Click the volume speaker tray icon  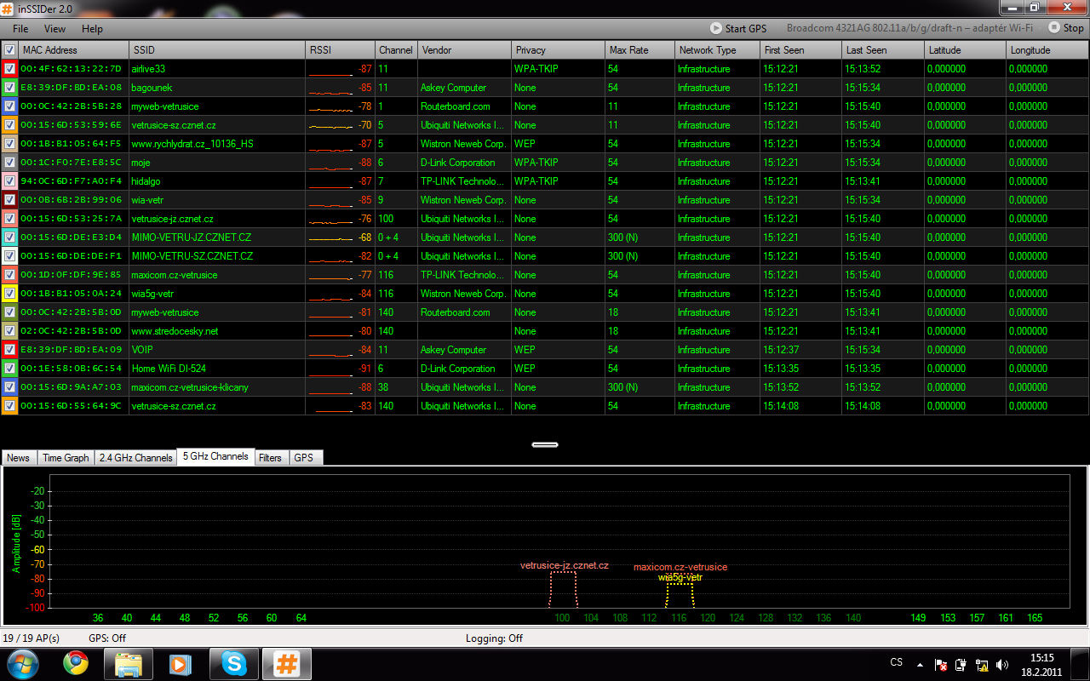point(1002,665)
